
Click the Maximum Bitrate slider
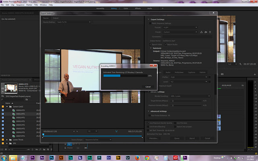tap(187, 105)
